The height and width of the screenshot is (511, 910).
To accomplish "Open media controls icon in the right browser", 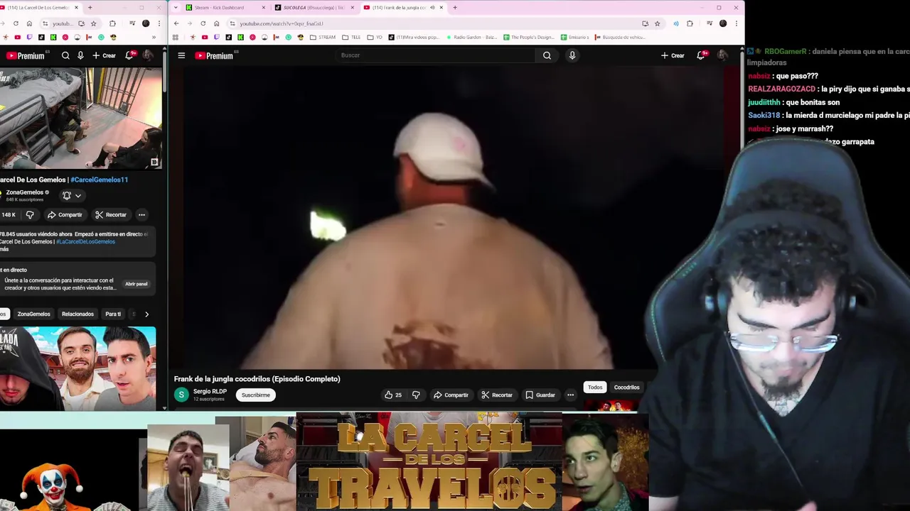I will 709,23.
